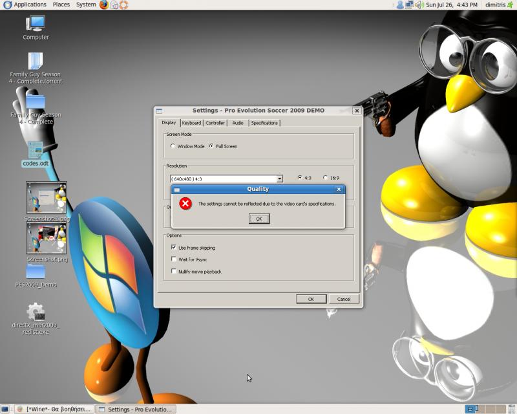Click the help lifebuoy icon in top panel
The width and height of the screenshot is (517, 414).
tap(124, 5)
